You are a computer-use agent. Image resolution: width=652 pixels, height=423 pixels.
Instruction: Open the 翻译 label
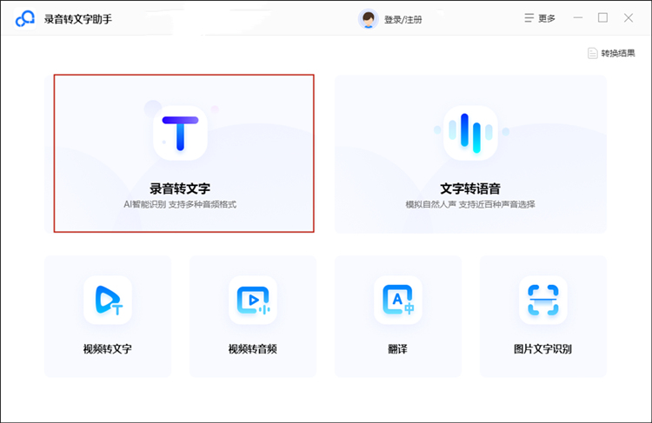[x=398, y=348]
